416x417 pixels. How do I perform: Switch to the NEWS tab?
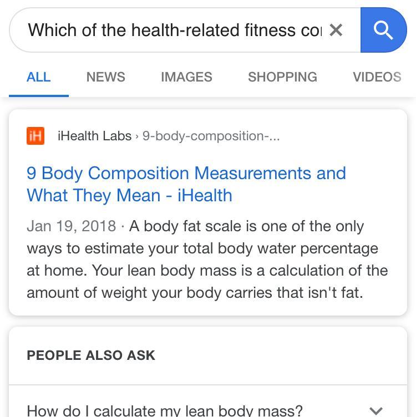[105, 77]
